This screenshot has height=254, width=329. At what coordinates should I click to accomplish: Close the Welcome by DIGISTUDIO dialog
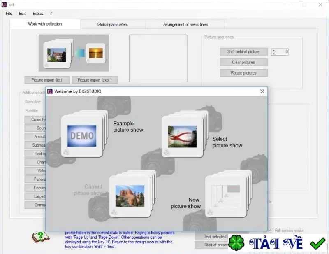(x=262, y=91)
